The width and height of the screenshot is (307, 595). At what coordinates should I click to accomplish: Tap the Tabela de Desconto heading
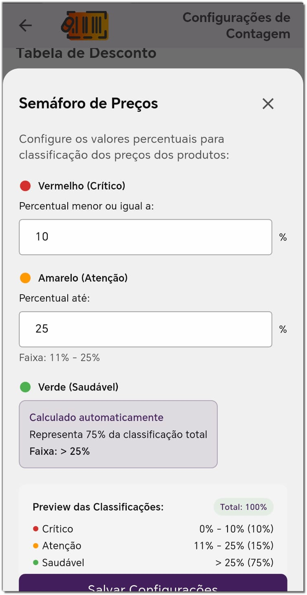[86, 53]
